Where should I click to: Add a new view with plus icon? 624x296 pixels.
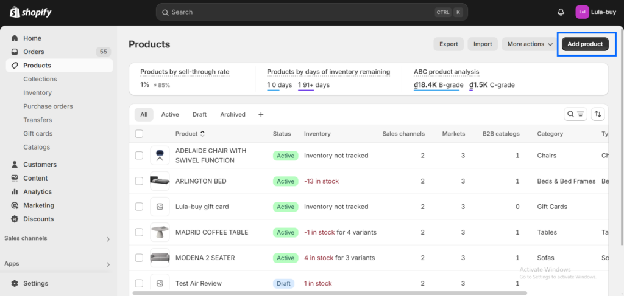(x=261, y=115)
